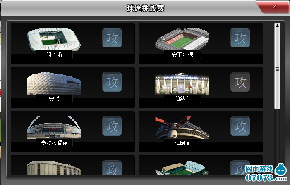Click the scrollbar thumb grip
The width and height of the screenshot is (290, 185).
pos(278,69)
